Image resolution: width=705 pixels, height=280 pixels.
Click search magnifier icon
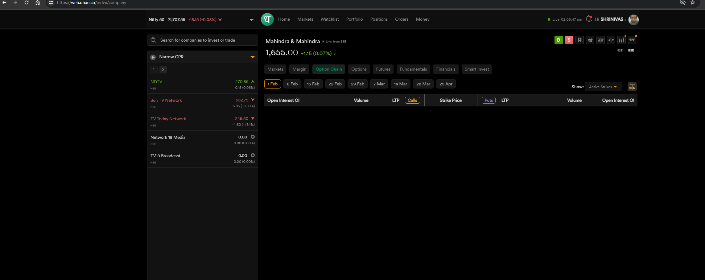tap(153, 40)
